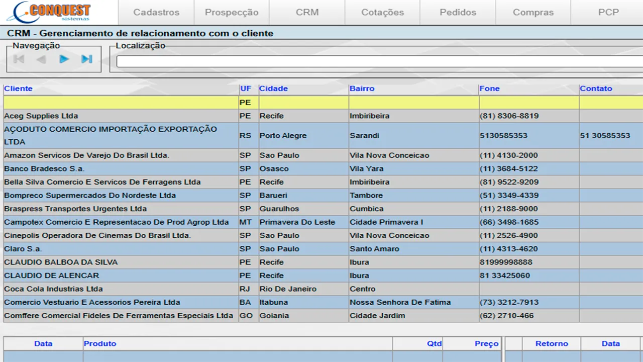Click Goiania city cell

[x=304, y=316]
